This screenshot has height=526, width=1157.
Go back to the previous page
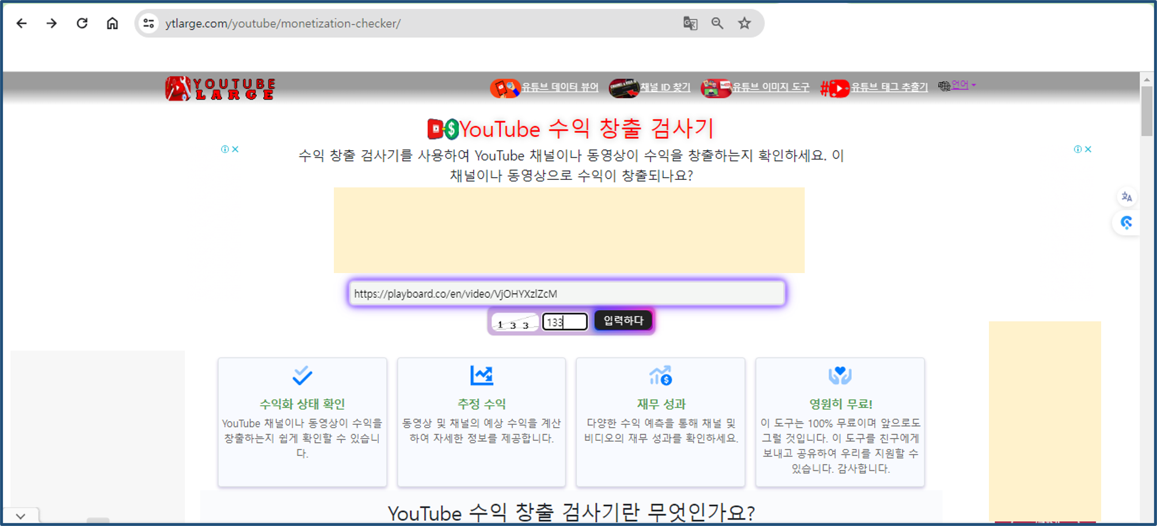(x=22, y=23)
